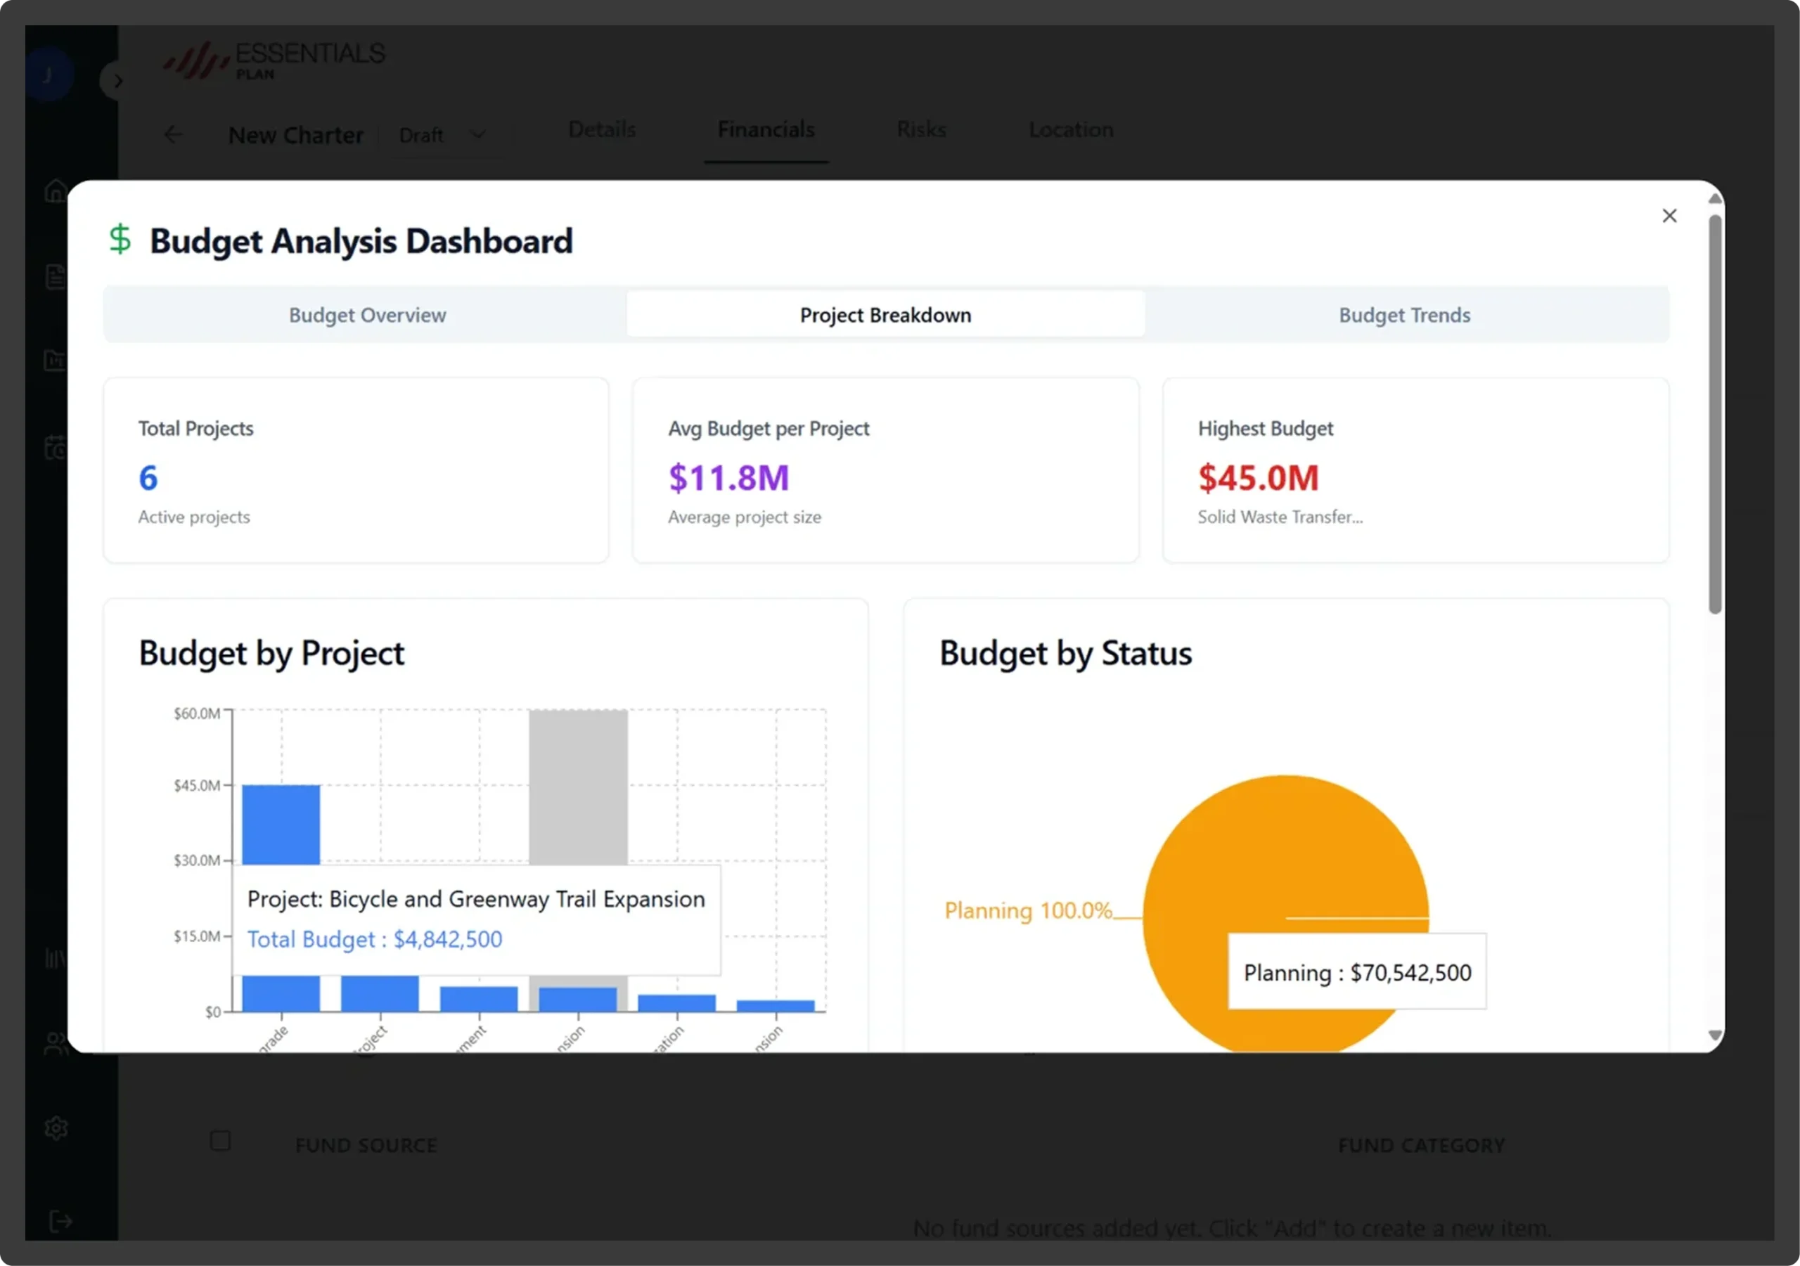The image size is (1800, 1266).
Task: Click the tallest blue bar in the Budget by Project chart
Action: pyautogui.click(x=281, y=825)
